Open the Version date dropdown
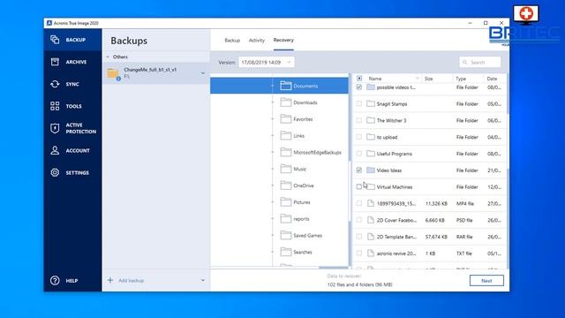The image size is (565, 318). click(267, 62)
